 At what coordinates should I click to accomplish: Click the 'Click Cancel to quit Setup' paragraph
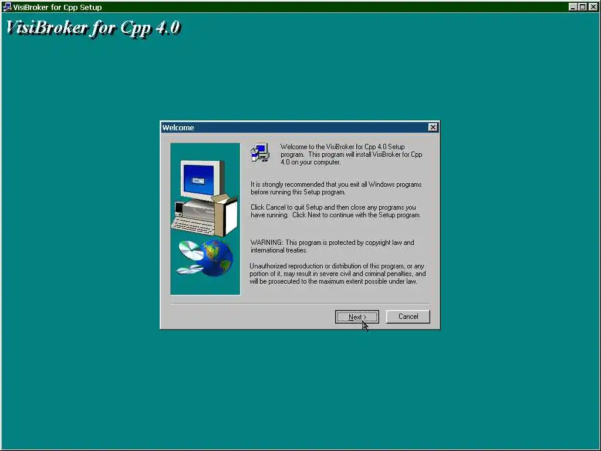(335, 211)
